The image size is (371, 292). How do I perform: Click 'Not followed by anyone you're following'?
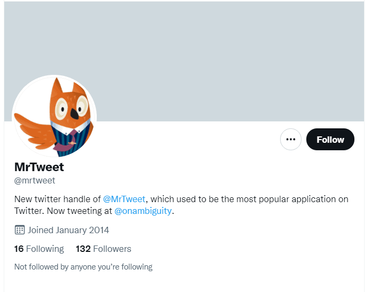(83, 267)
